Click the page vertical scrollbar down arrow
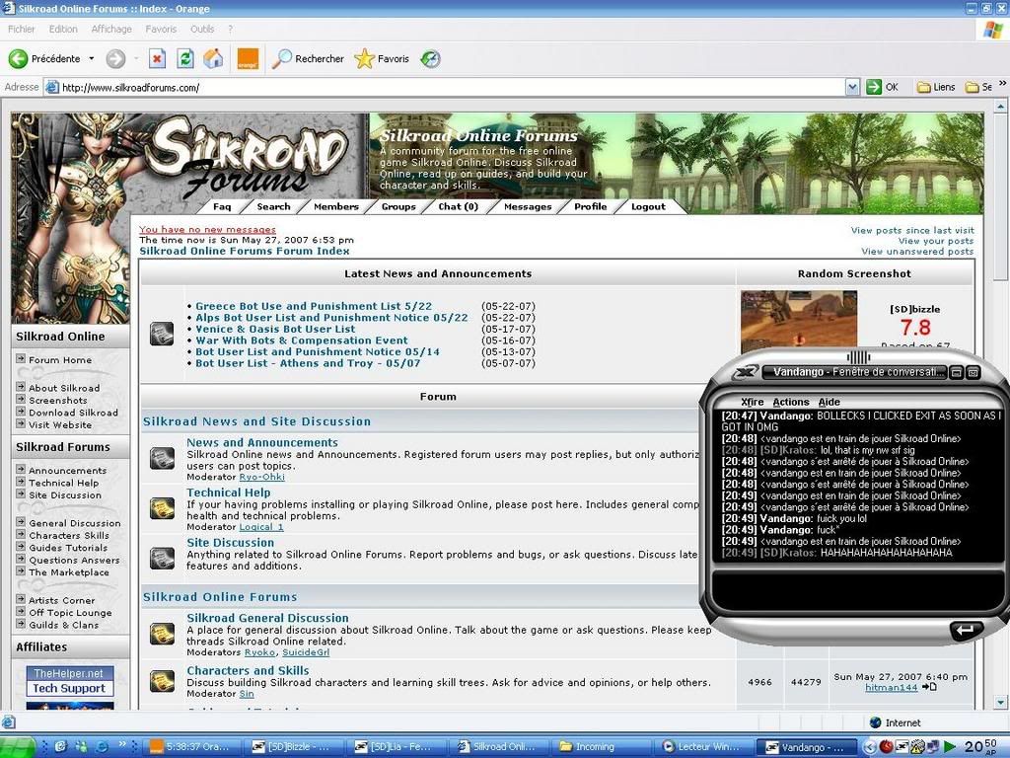1010x758 pixels. (x=1001, y=702)
